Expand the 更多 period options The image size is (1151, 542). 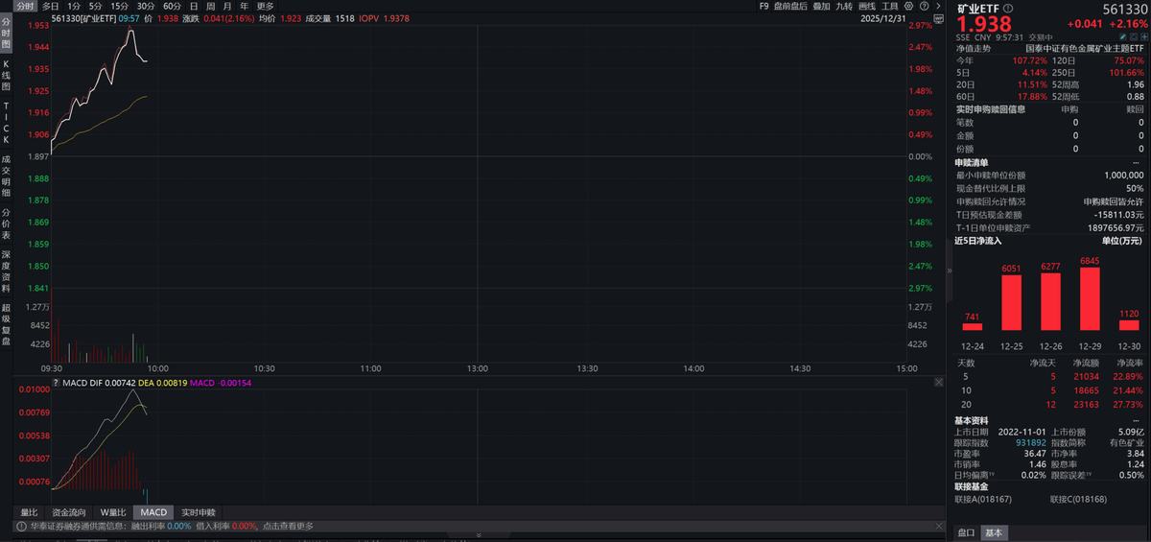tap(266, 6)
